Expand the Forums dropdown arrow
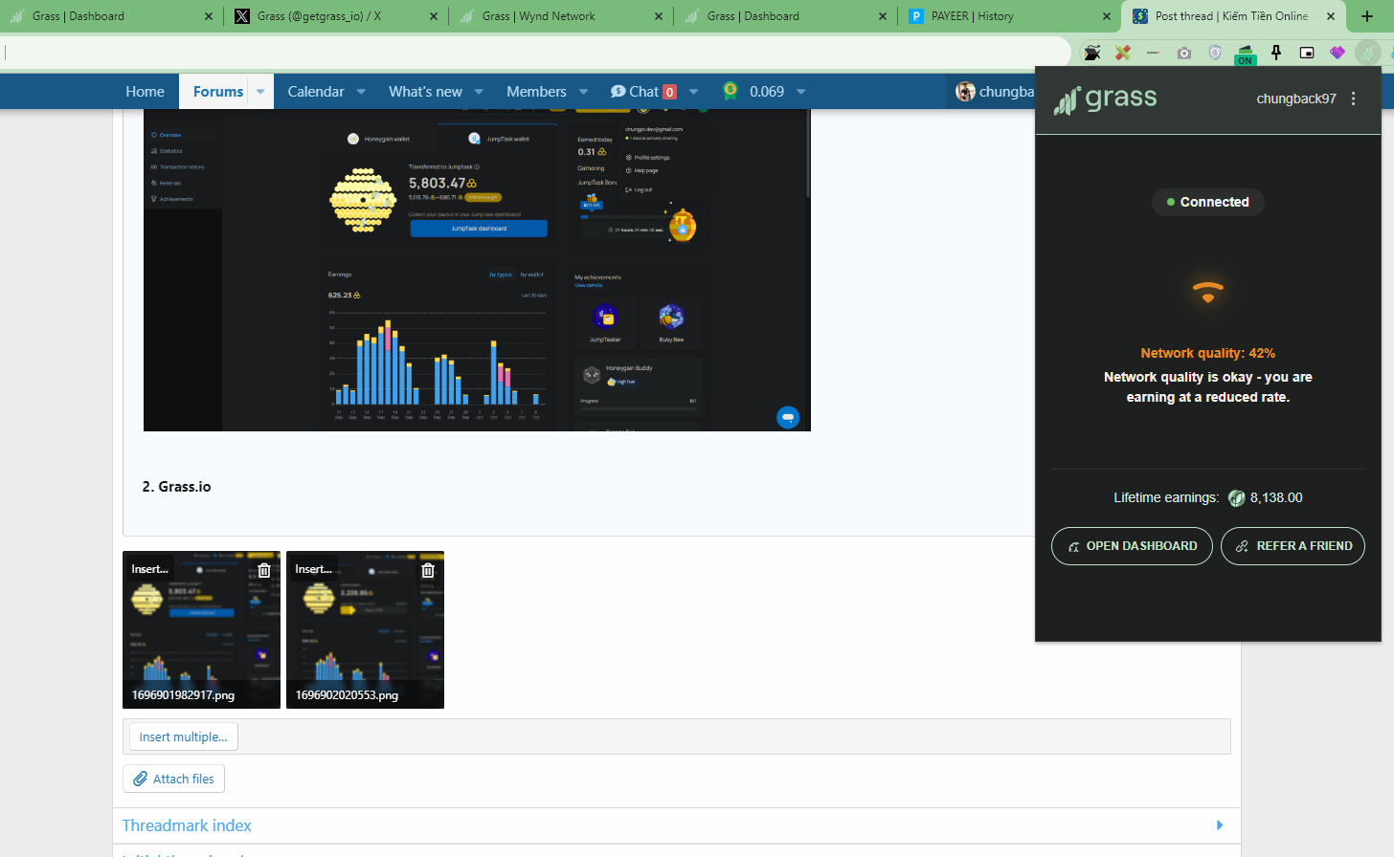Screen dimensions: 1394x857 point(260,92)
